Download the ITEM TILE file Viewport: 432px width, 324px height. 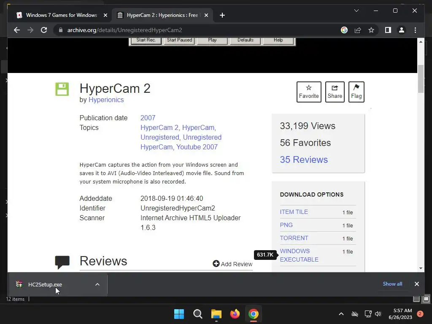tap(294, 212)
